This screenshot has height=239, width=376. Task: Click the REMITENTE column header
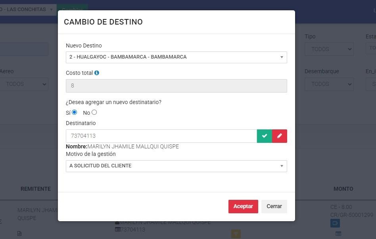click(x=36, y=189)
